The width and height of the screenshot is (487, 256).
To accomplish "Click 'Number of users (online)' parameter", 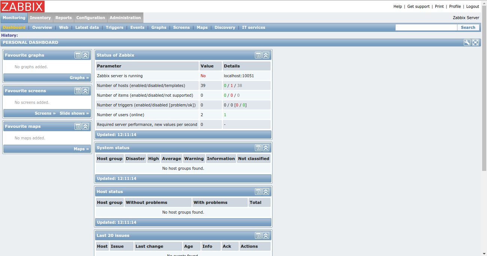I will click(x=121, y=115).
